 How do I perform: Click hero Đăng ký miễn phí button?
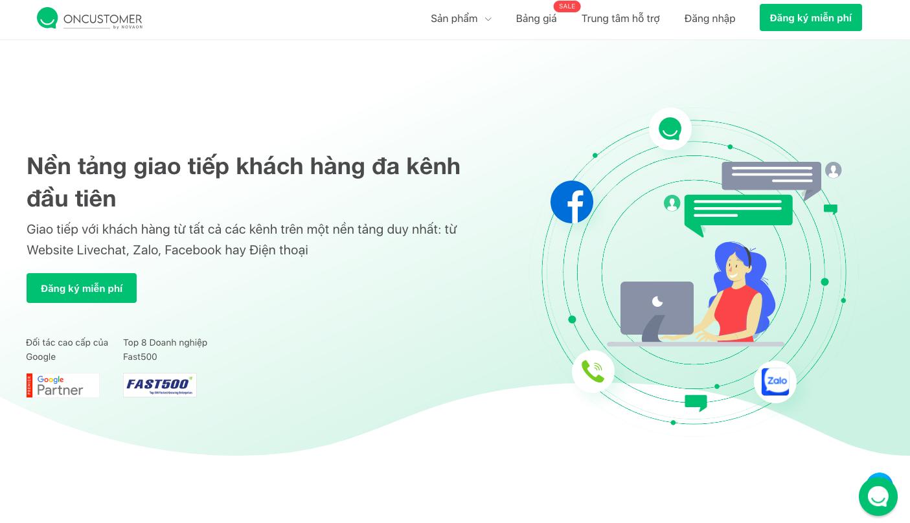tap(82, 288)
